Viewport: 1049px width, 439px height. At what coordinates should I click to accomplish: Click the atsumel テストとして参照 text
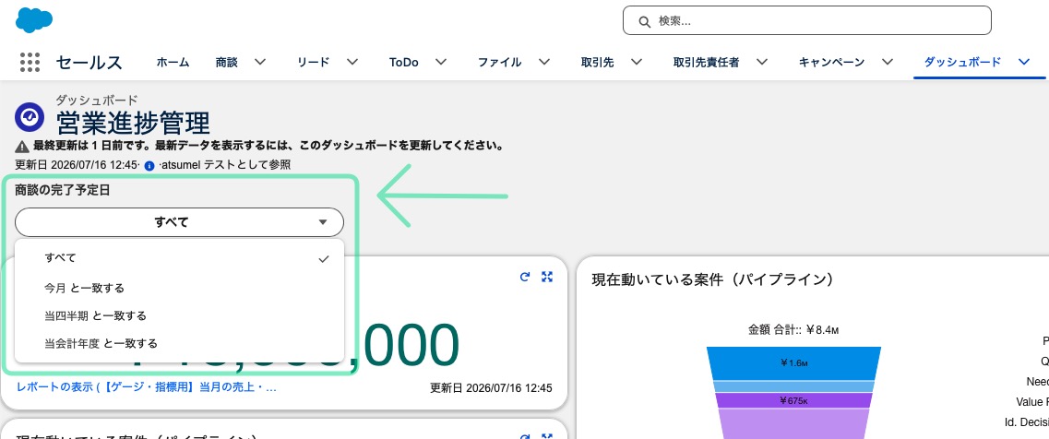225,165
